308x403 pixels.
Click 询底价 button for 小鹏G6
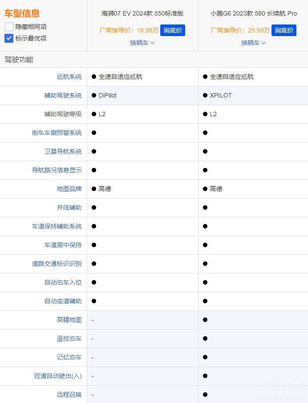(x=284, y=30)
